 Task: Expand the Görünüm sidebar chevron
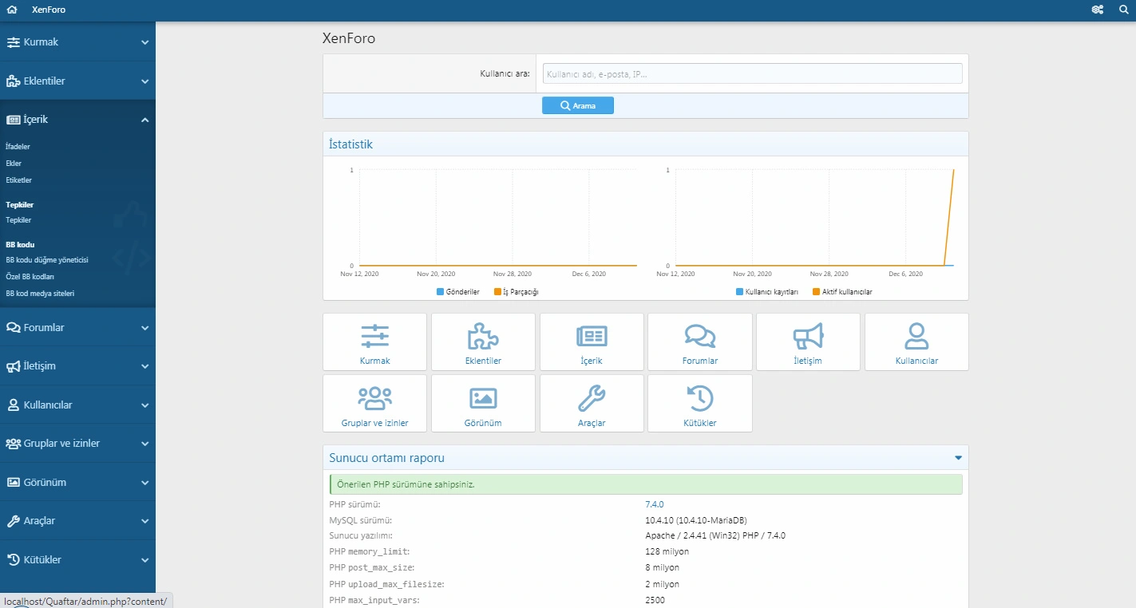pos(145,483)
